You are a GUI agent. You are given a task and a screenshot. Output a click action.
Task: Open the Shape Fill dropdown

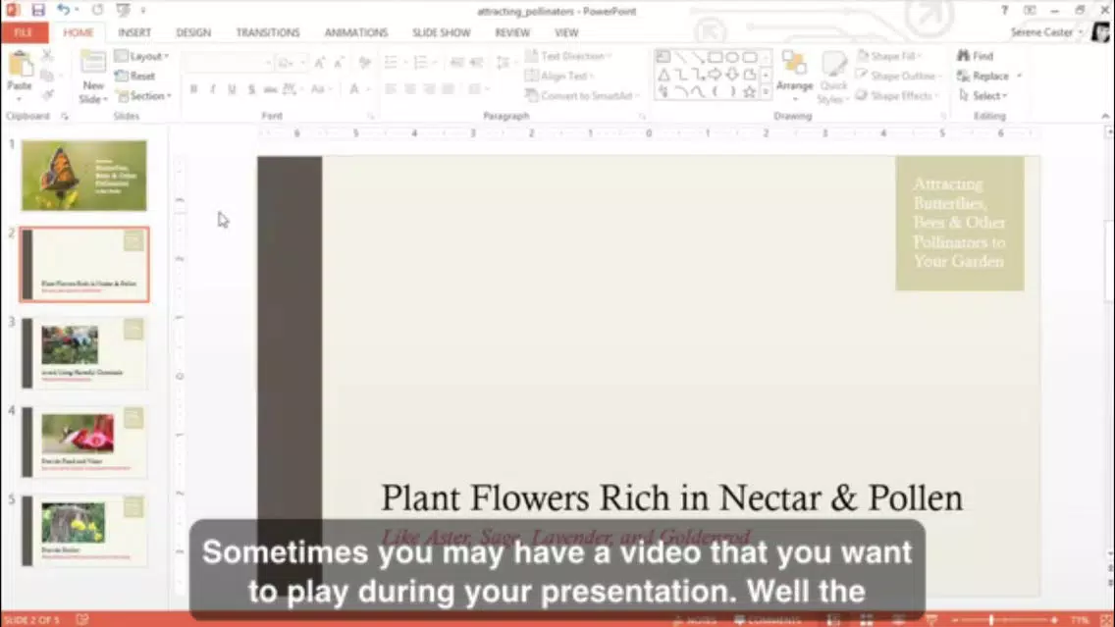coord(889,56)
